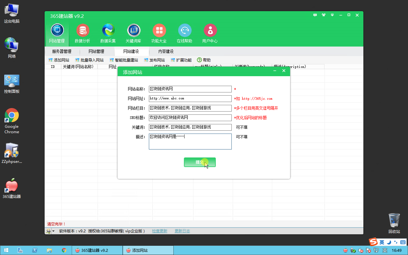Open Server Manager from taskbar
This screenshot has width=408, height=255.
point(19,250)
